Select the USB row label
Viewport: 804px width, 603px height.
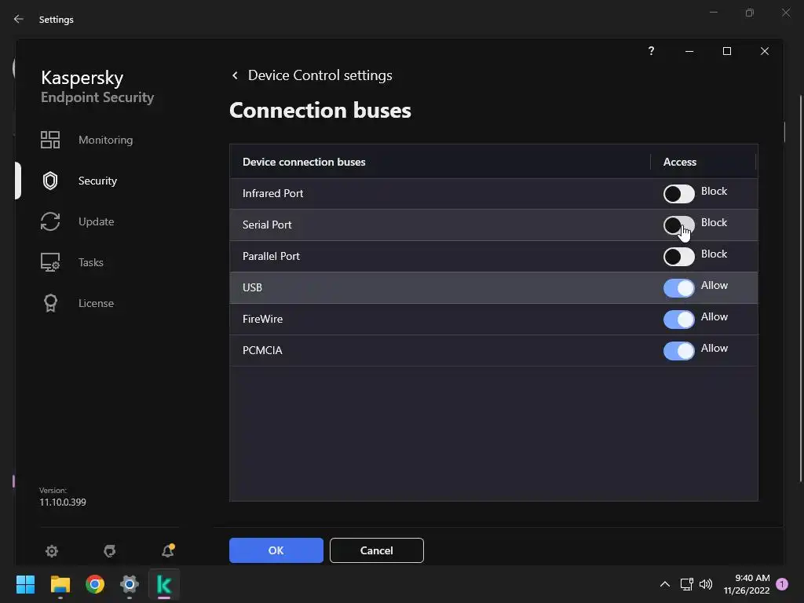coord(252,287)
